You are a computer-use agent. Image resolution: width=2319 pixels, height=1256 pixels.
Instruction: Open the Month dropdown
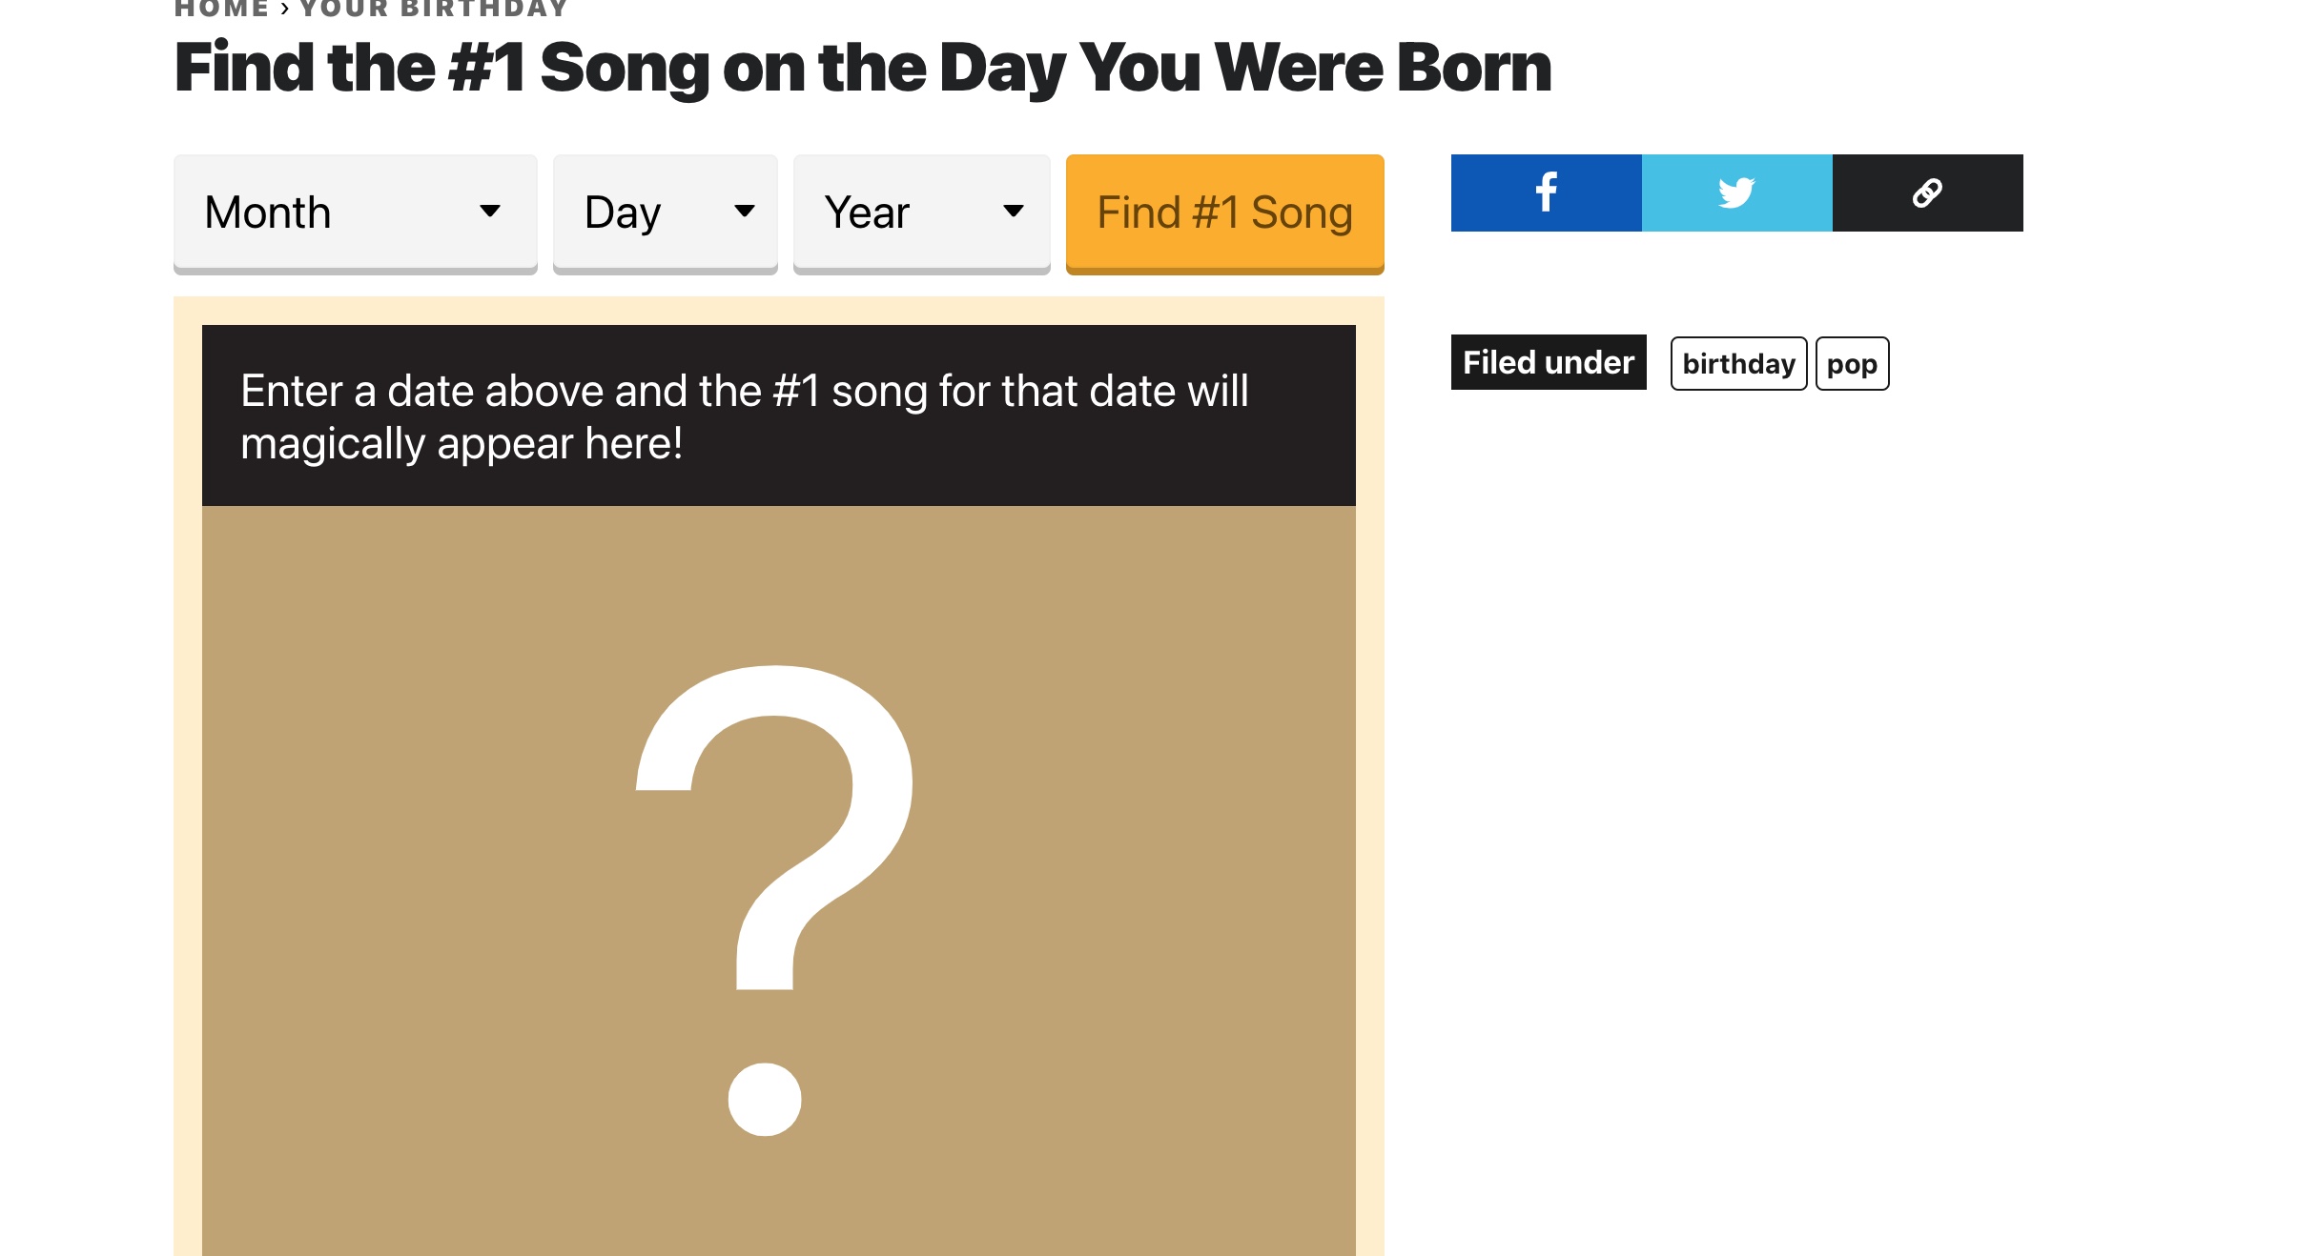pyautogui.click(x=355, y=212)
